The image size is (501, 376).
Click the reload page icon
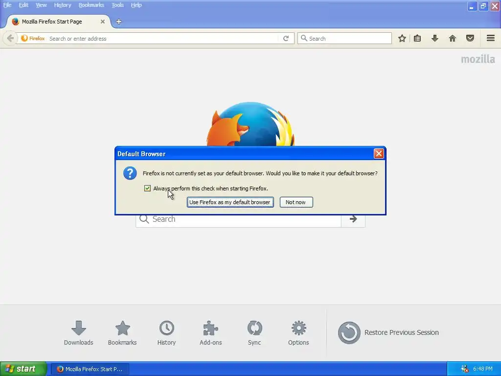pos(286,38)
